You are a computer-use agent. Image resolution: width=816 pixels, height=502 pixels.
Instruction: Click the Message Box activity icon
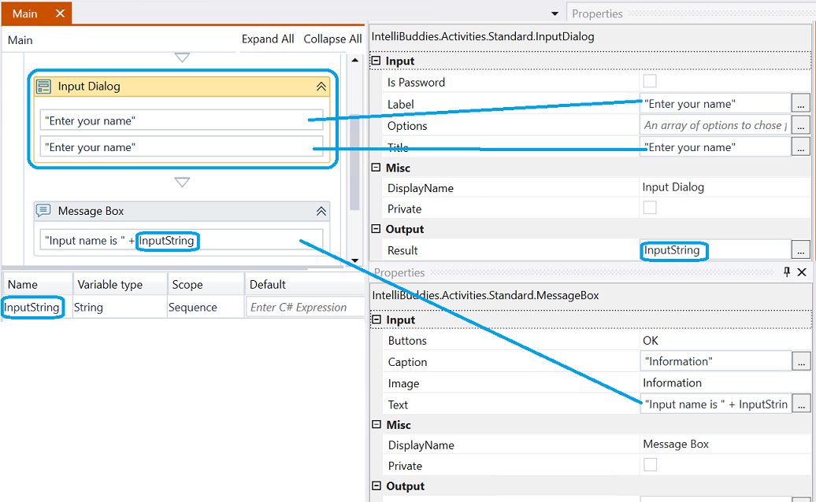43,210
